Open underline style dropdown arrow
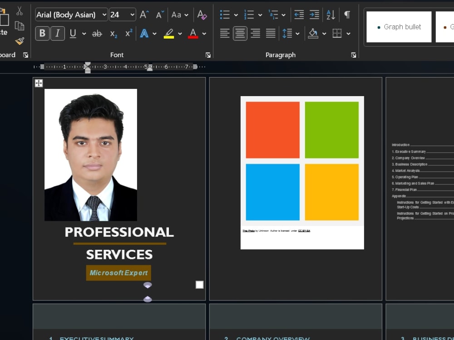The image size is (454, 340). (x=84, y=34)
